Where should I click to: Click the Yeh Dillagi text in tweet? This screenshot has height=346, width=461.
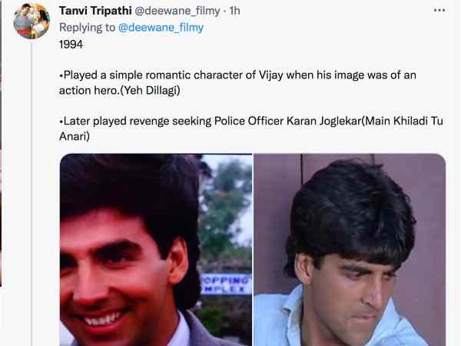click(x=150, y=90)
